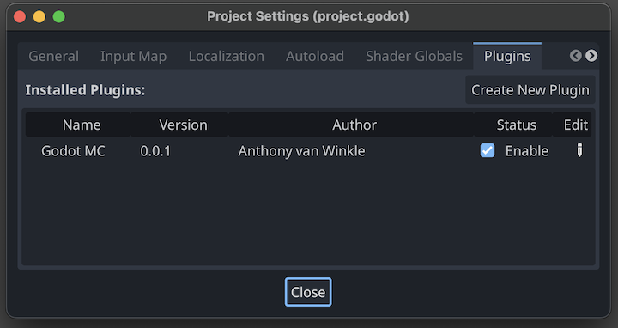Click the Status column header
Viewport: 618px width, 328px height.
[x=517, y=125]
